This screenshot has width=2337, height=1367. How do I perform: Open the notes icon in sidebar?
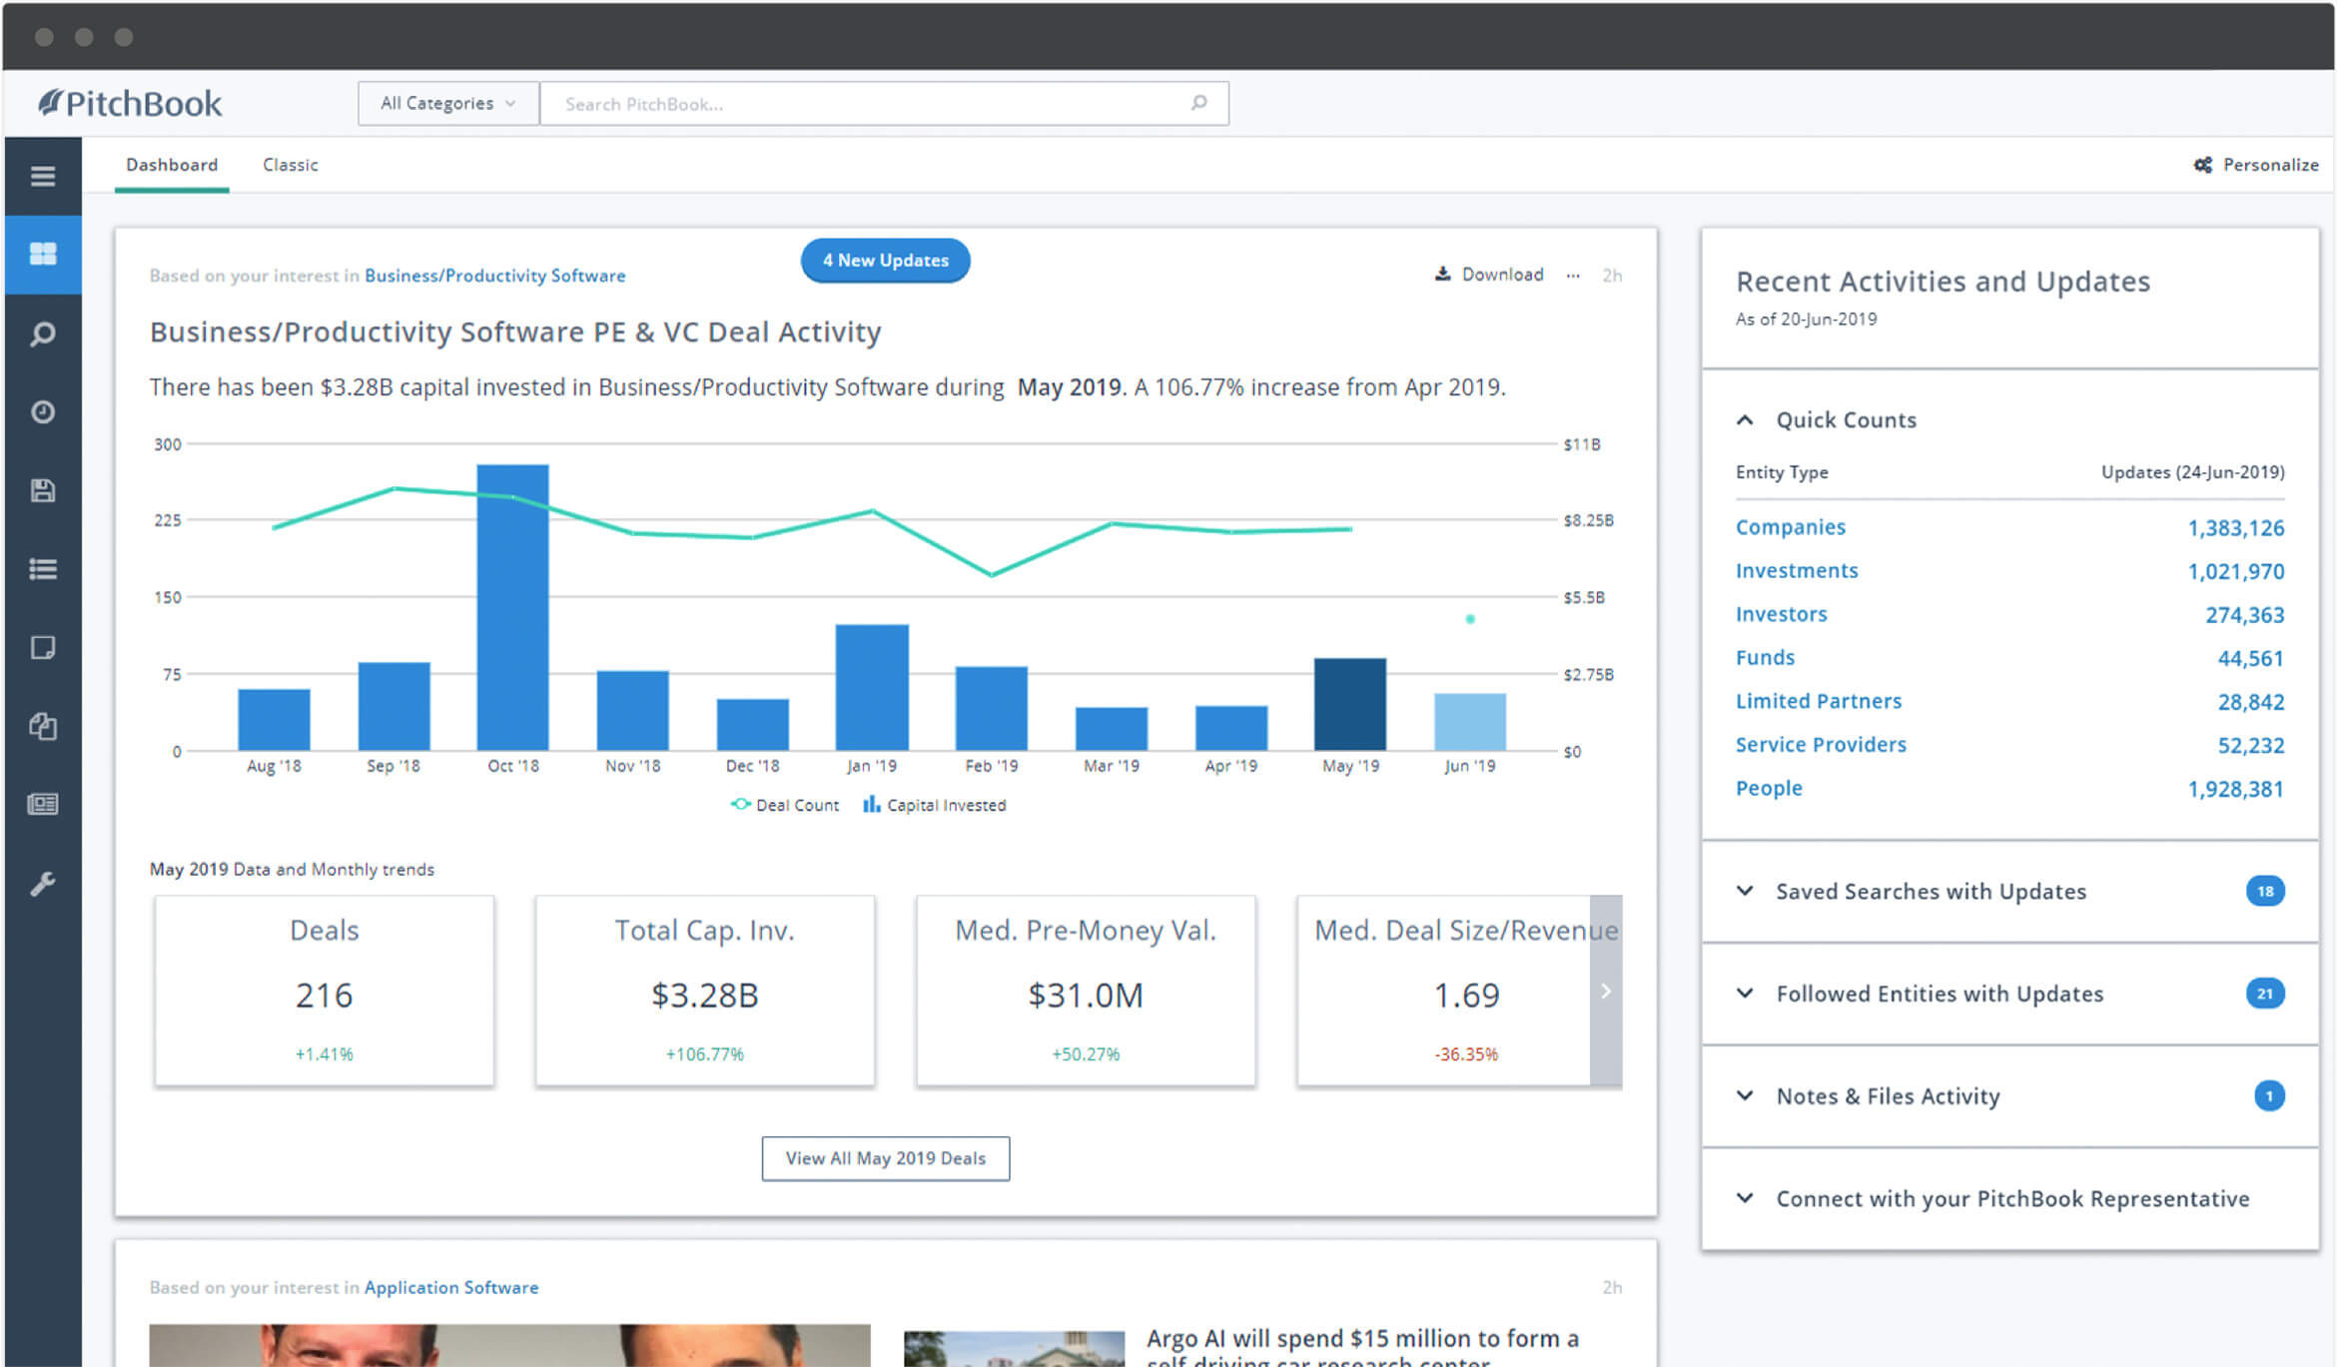click(x=43, y=648)
